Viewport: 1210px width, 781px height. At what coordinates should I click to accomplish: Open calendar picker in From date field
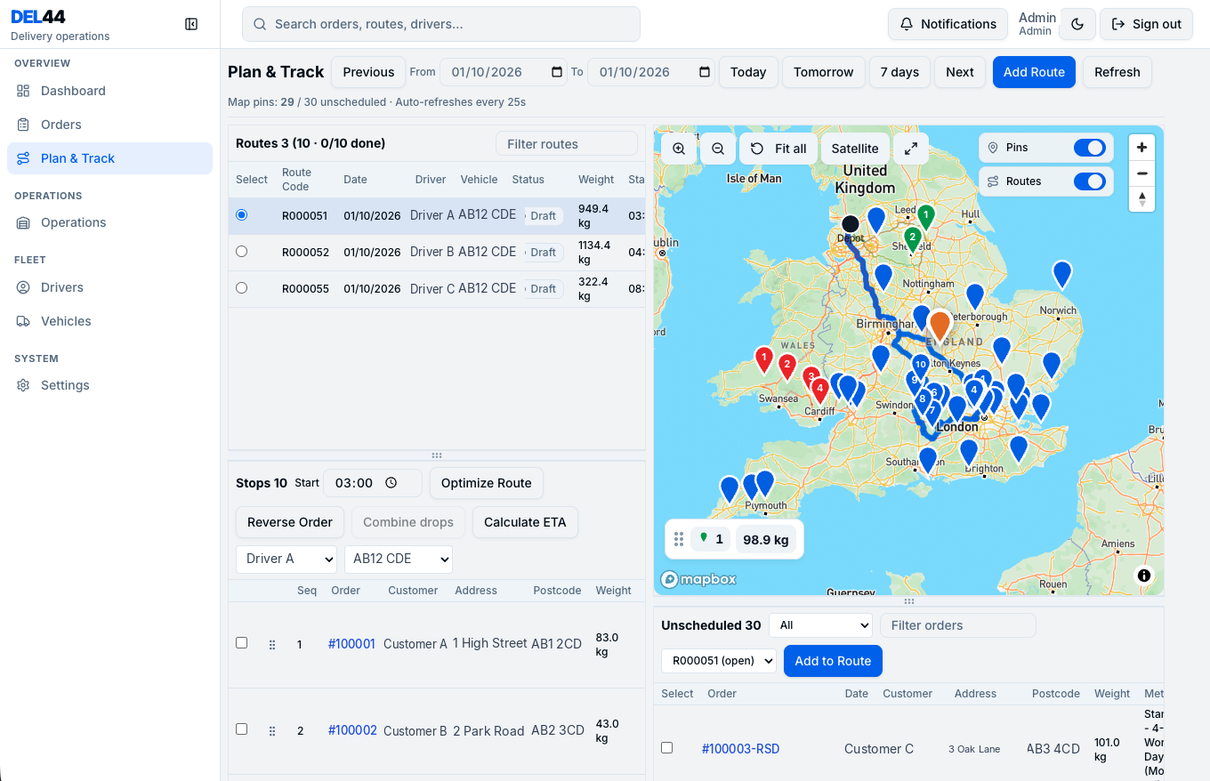point(557,72)
